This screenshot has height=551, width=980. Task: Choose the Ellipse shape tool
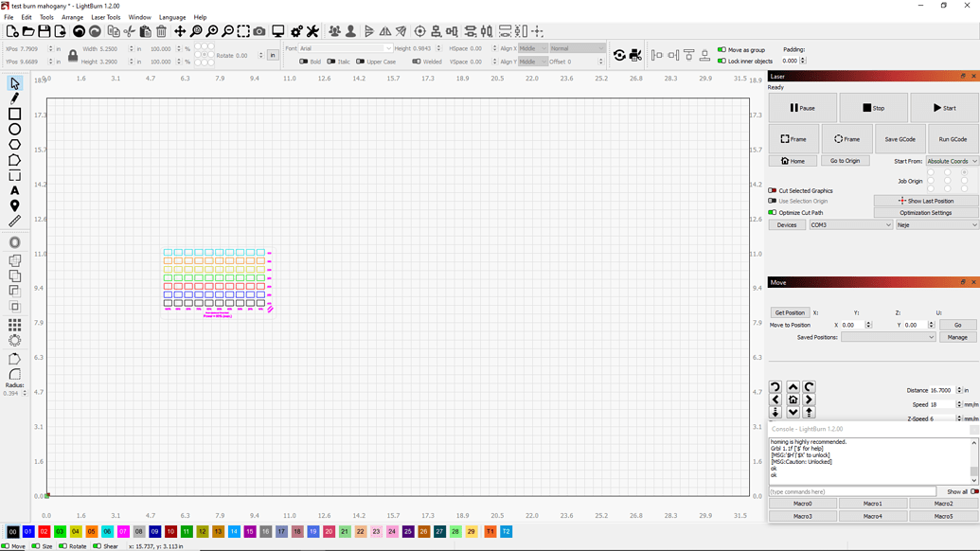tap(13, 130)
